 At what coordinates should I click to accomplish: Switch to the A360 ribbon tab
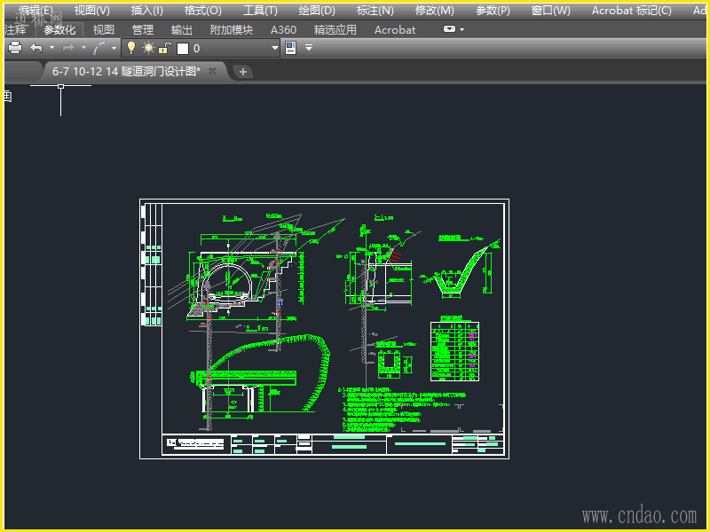[283, 29]
